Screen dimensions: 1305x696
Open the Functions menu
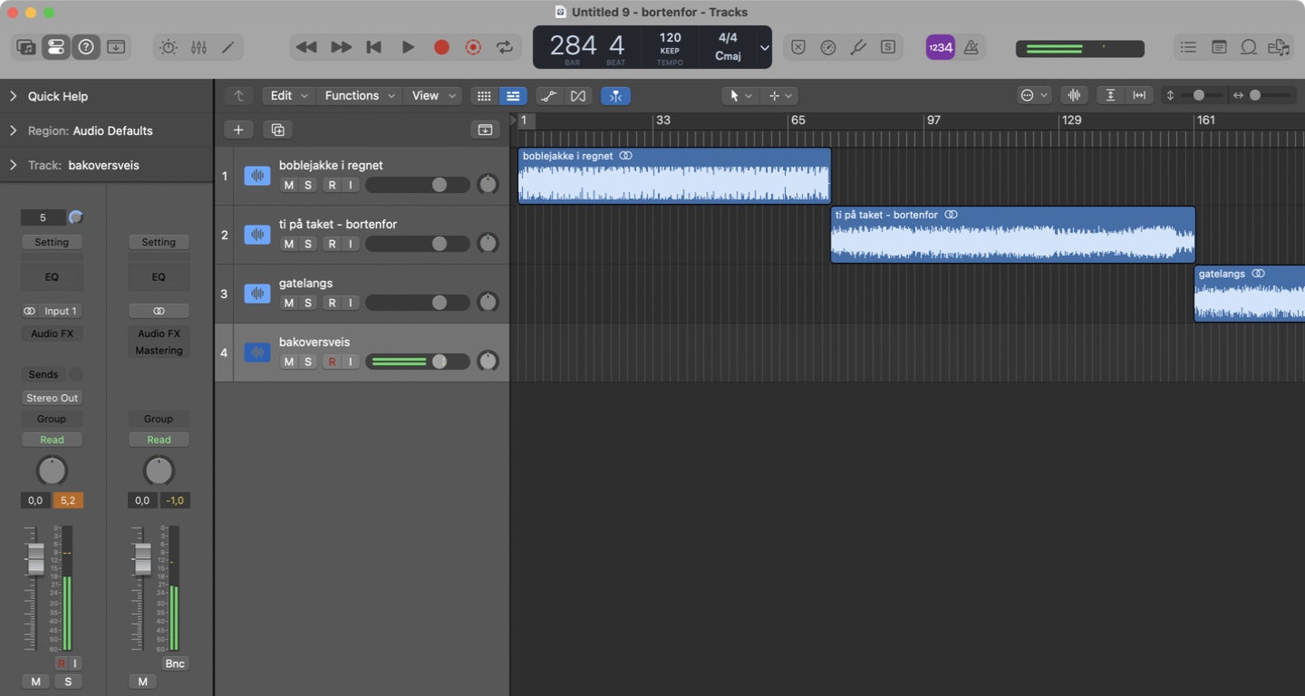360,95
